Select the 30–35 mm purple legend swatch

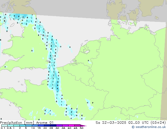(x=59, y=126)
